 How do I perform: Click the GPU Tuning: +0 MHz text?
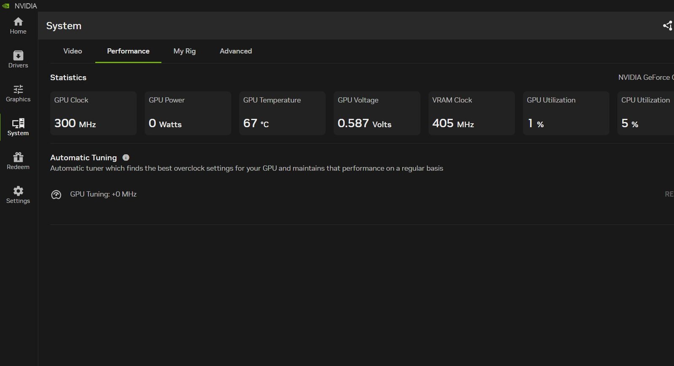click(x=103, y=194)
